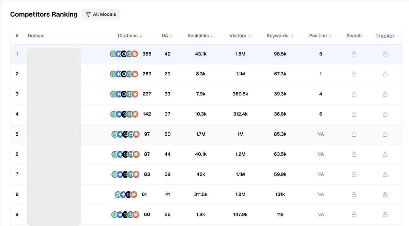The width and height of the screenshot is (409, 226).
Task: Click Search lock icon in 97 citations row
Action: pyautogui.click(x=354, y=134)
